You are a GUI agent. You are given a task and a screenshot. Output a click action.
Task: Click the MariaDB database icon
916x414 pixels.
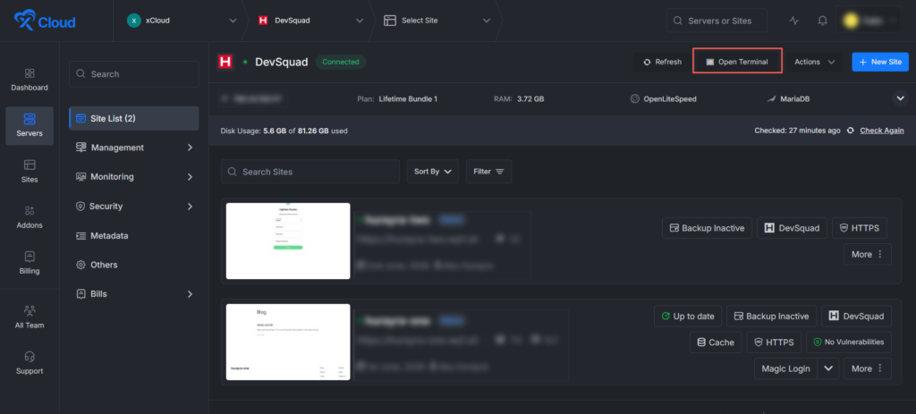click(x=771, y=98)
